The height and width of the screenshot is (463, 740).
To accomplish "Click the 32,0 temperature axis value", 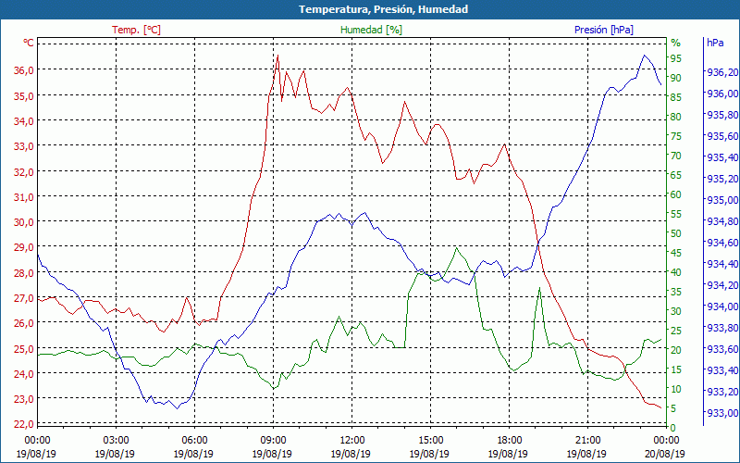I will tap(23, 171).
